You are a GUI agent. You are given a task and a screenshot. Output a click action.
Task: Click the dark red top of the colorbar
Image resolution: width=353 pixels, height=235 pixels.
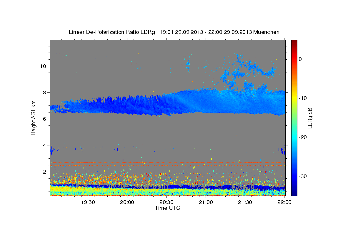294,42
